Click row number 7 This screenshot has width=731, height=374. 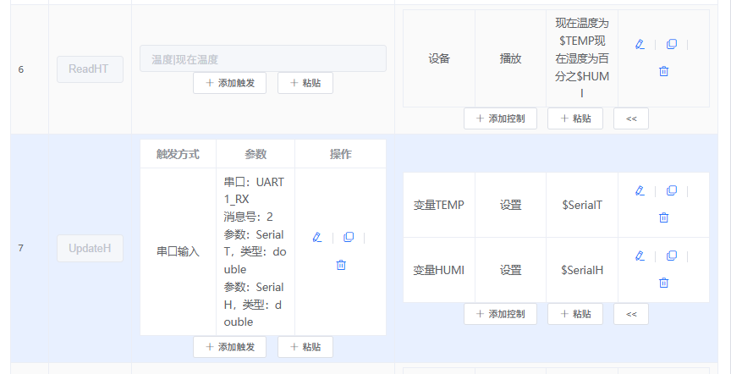(x=21, y=249)
